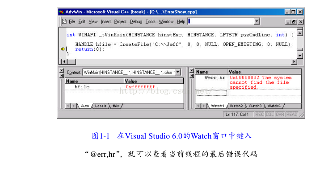
Task: Open the Edit menu
Action: (x=82, y=22)
